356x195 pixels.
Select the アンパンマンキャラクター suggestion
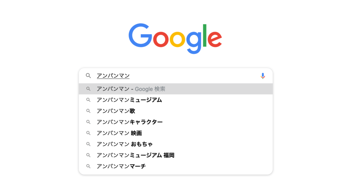[176, 122]
